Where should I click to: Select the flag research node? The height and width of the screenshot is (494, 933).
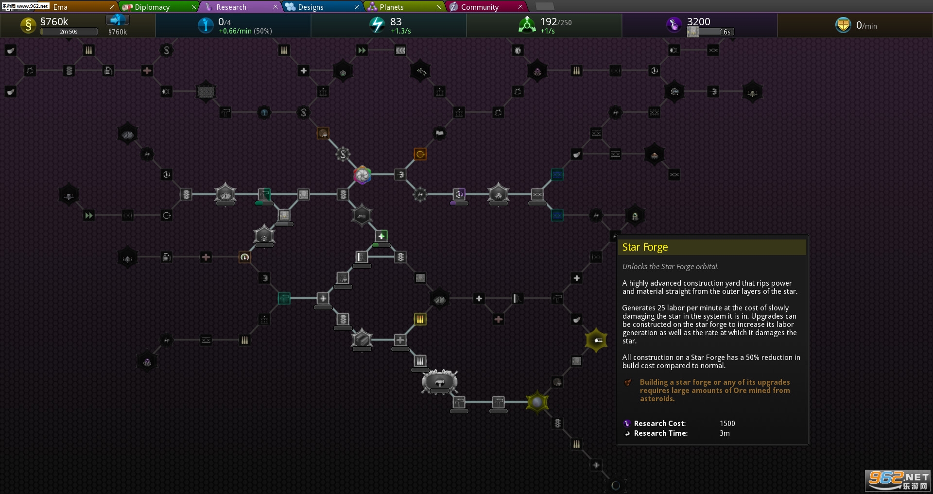coord(440,133)
